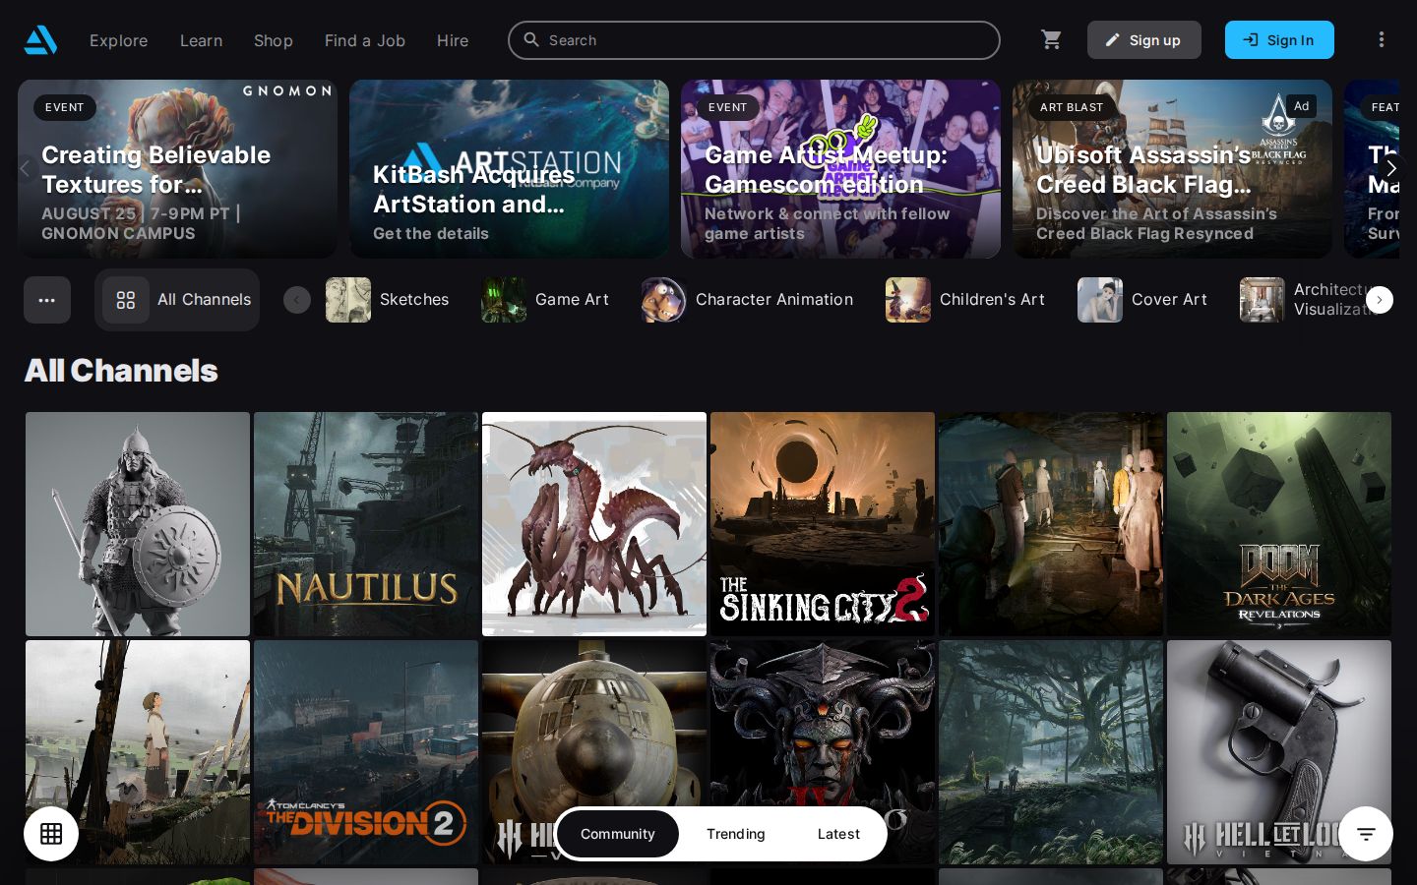
Task: Open the vertical three-dot more menu
Action: click(1382, 40)
